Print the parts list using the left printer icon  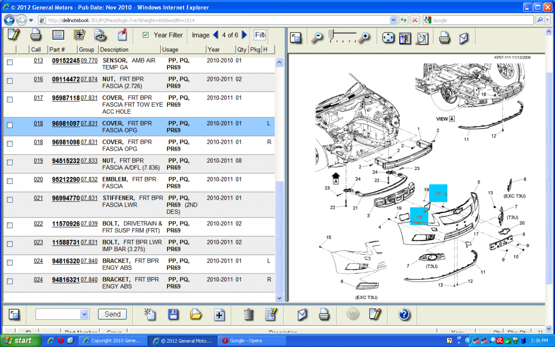point(36,35)
